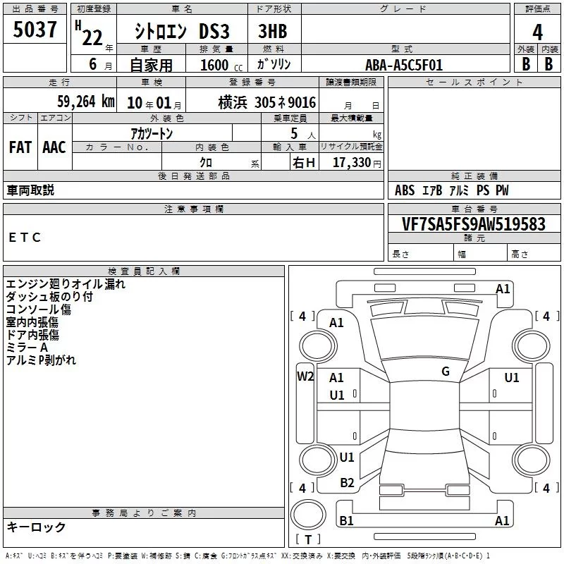Image resolution: width=564 pixels, height=564 pixels.
Task: Select the [T] spare tire label
Action: pyautogui.click(x=308, y=539)
